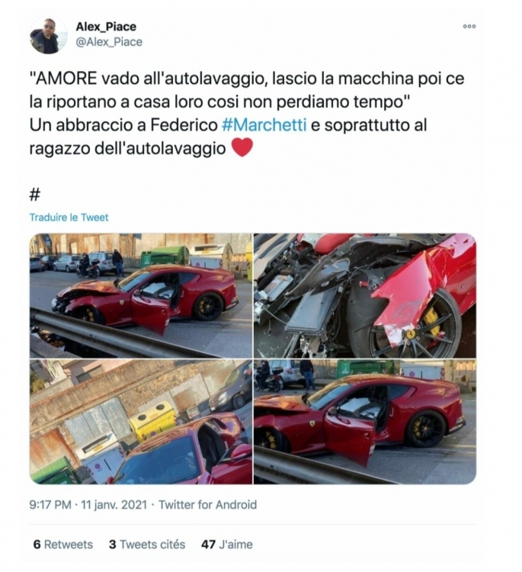This screenshot has height=572, width=522.
Task: Open the #Marchetti hashtag
Action: click(264, 125)
